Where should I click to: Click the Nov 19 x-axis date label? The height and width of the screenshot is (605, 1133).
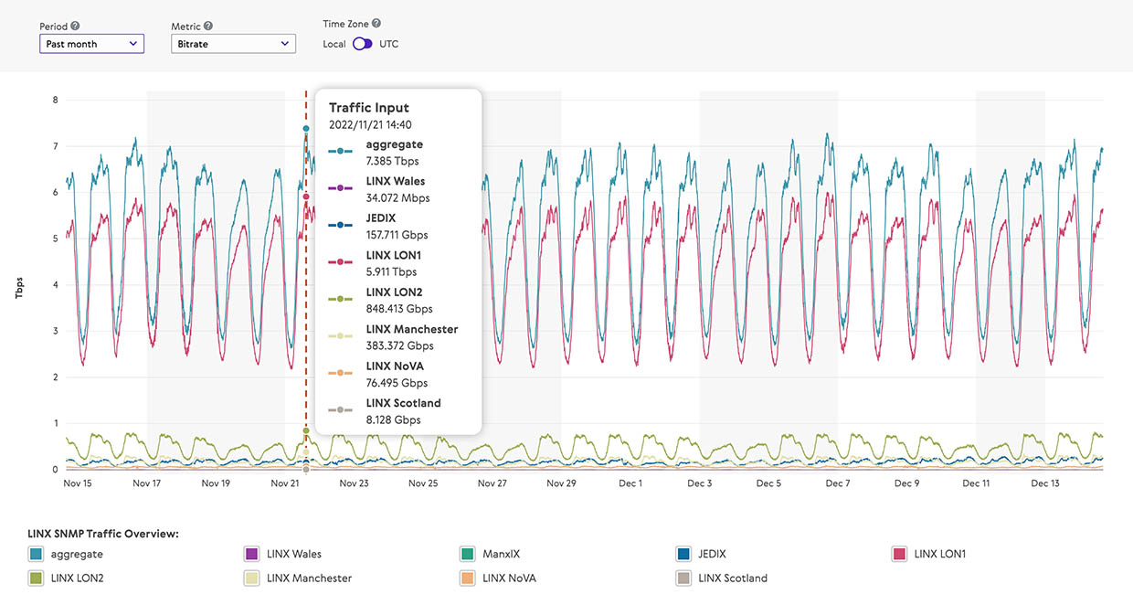pos(217,483)
